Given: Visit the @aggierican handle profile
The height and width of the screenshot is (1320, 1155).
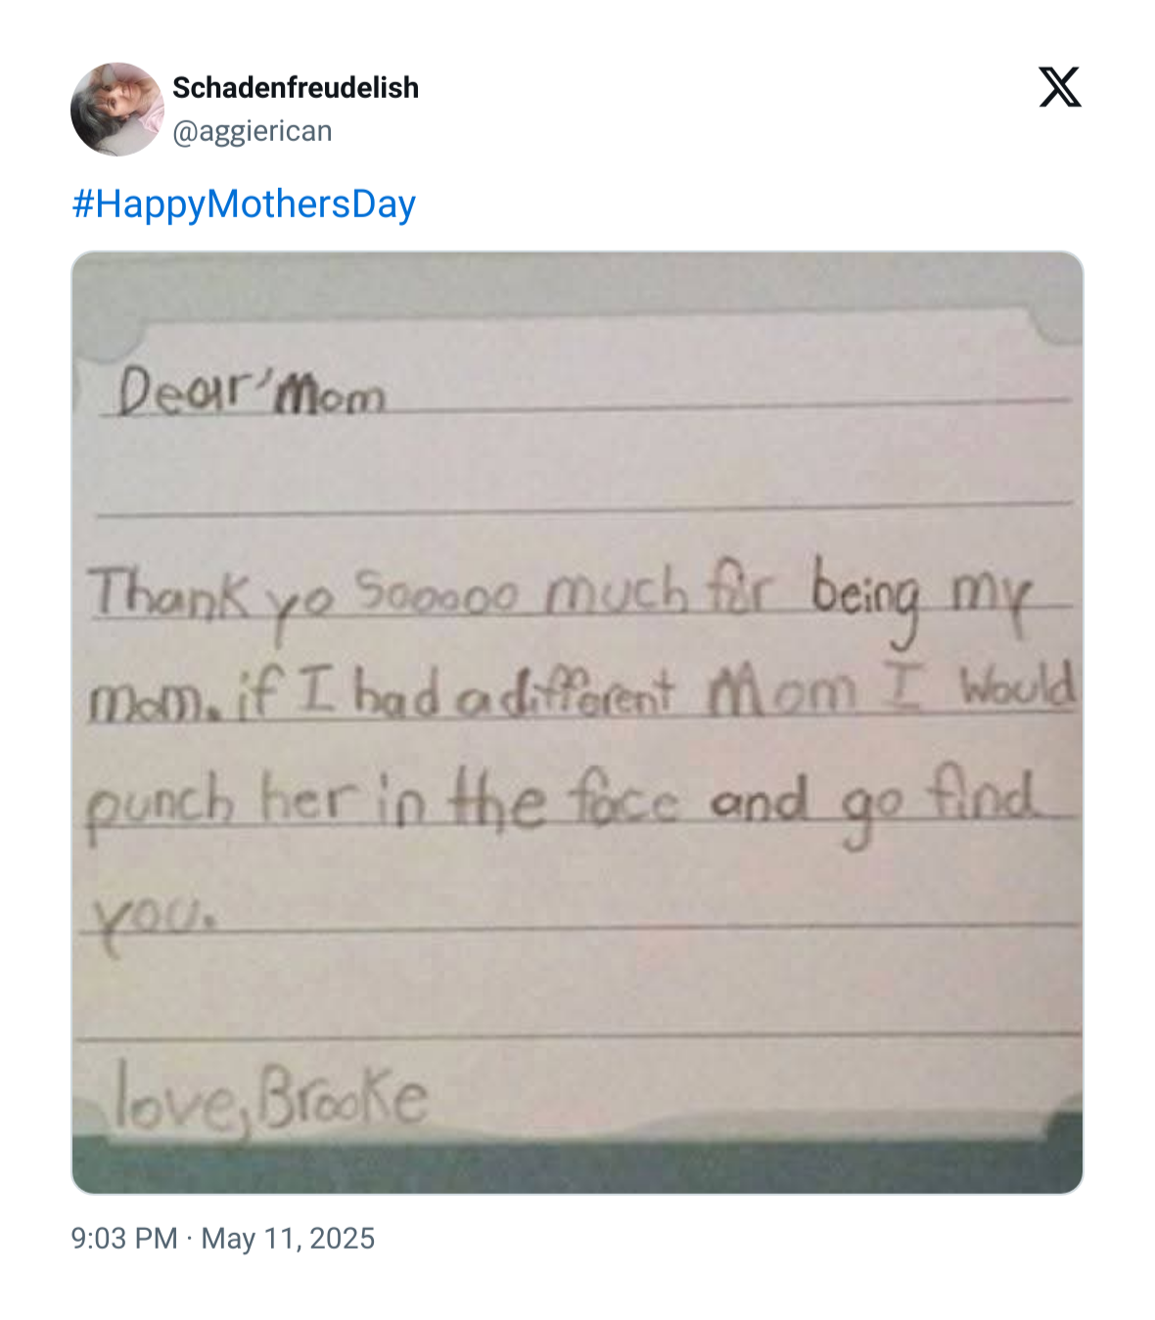Looking at the screenshot, I should coord(253,131).
